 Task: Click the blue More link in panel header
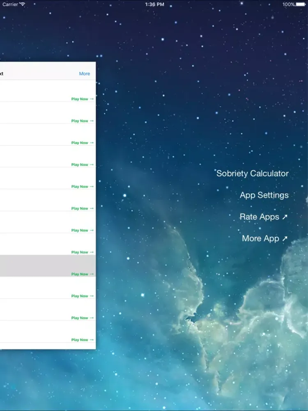click(85, 74)
